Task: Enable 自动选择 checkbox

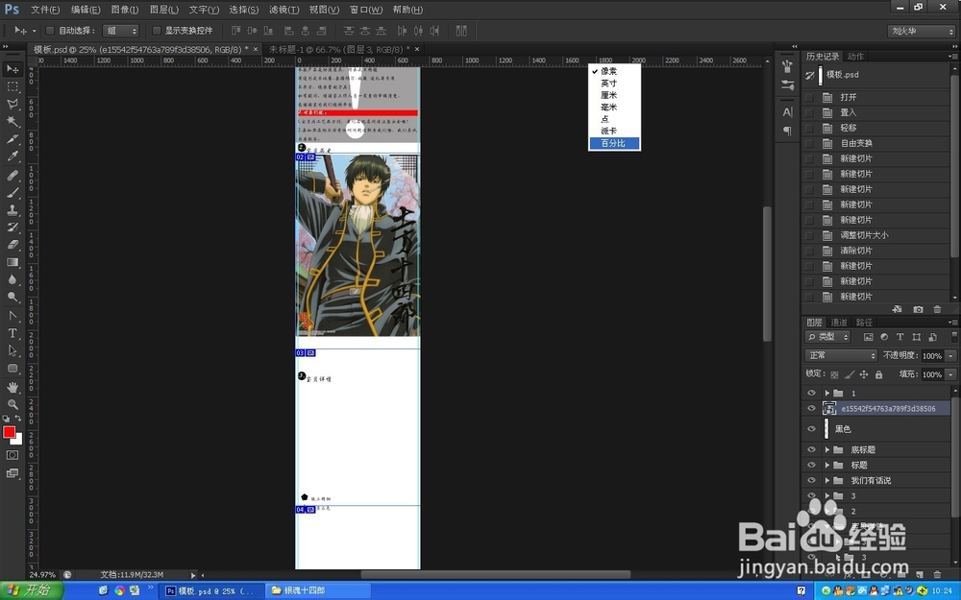Action: click(50, 31)
